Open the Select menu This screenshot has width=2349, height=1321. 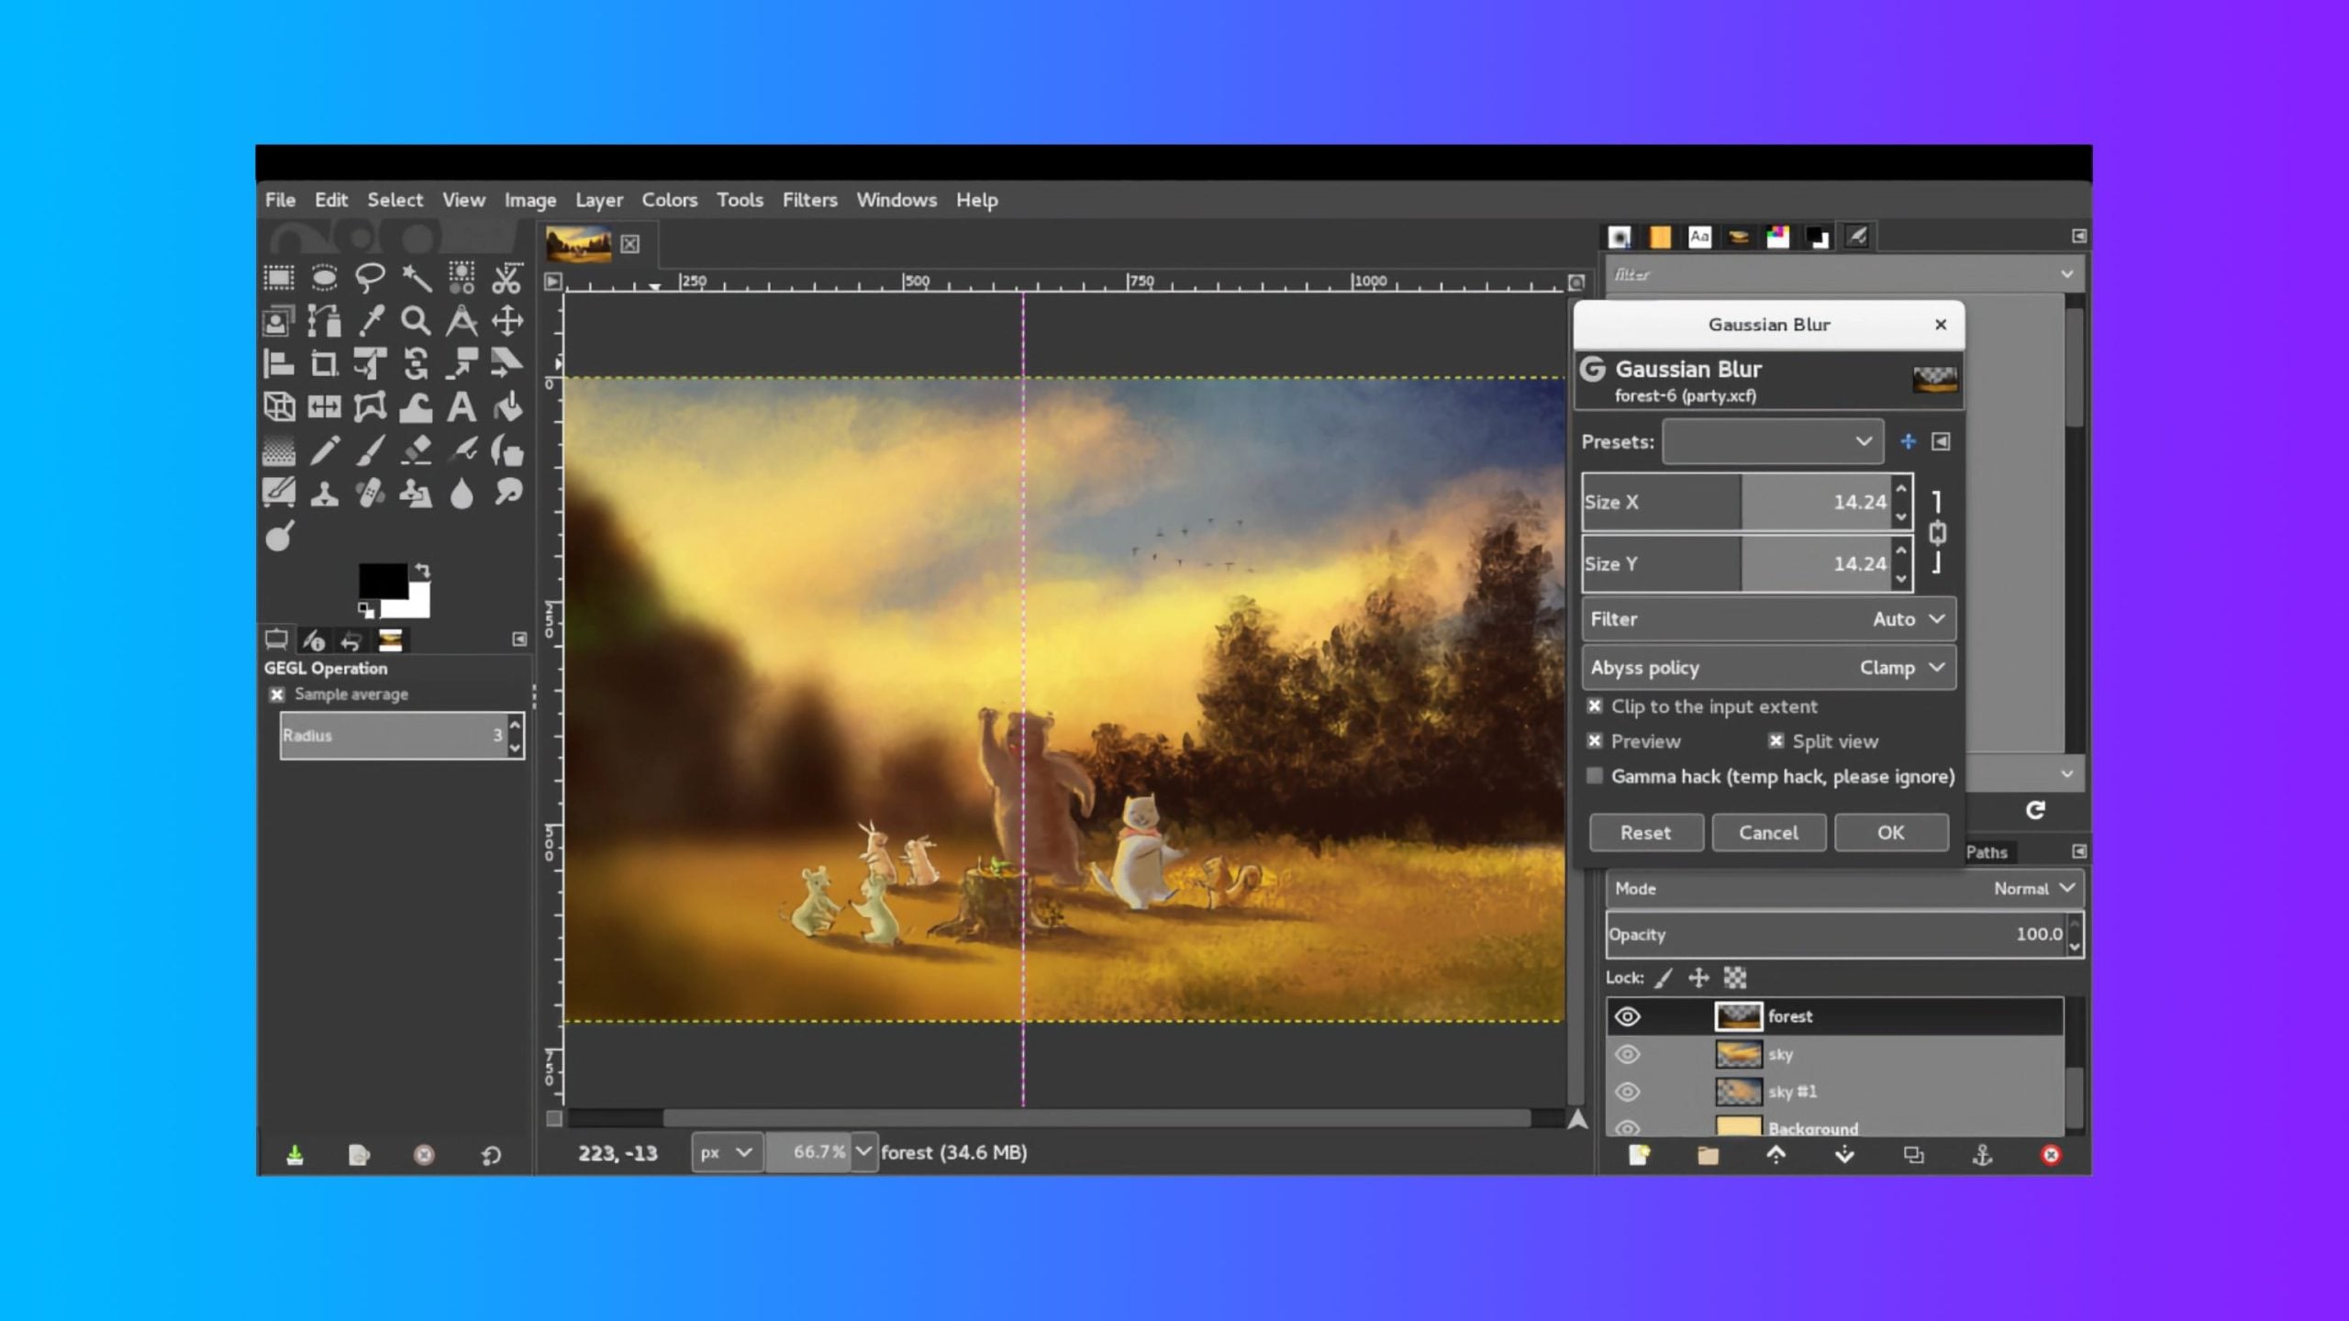click(395, 200)
